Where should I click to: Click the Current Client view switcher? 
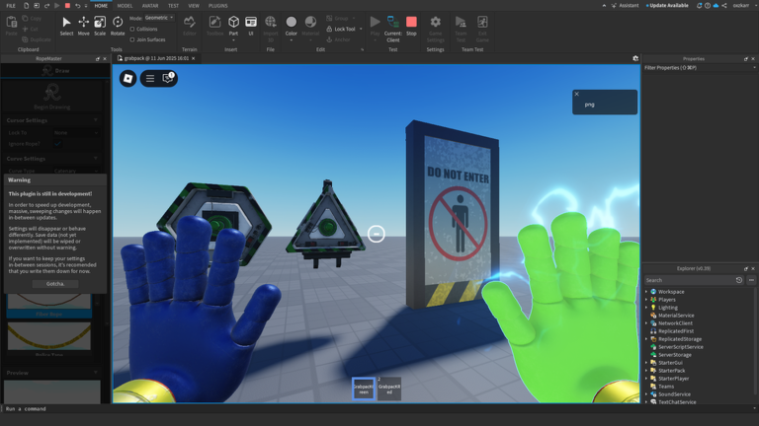[x=393, y=29]
